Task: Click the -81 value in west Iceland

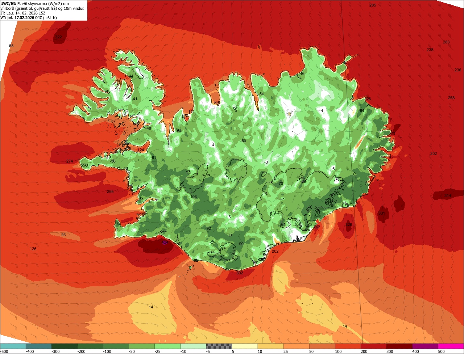Action: coord(153,158)
